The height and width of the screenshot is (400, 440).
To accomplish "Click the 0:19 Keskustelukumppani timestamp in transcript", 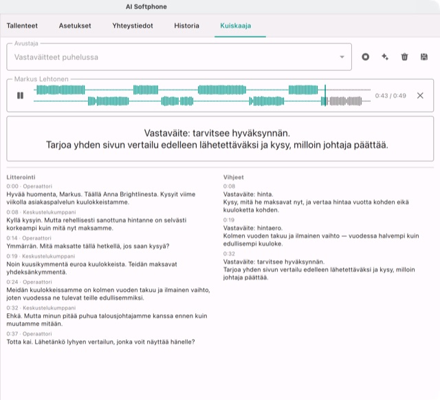I will tap(41, 256).
